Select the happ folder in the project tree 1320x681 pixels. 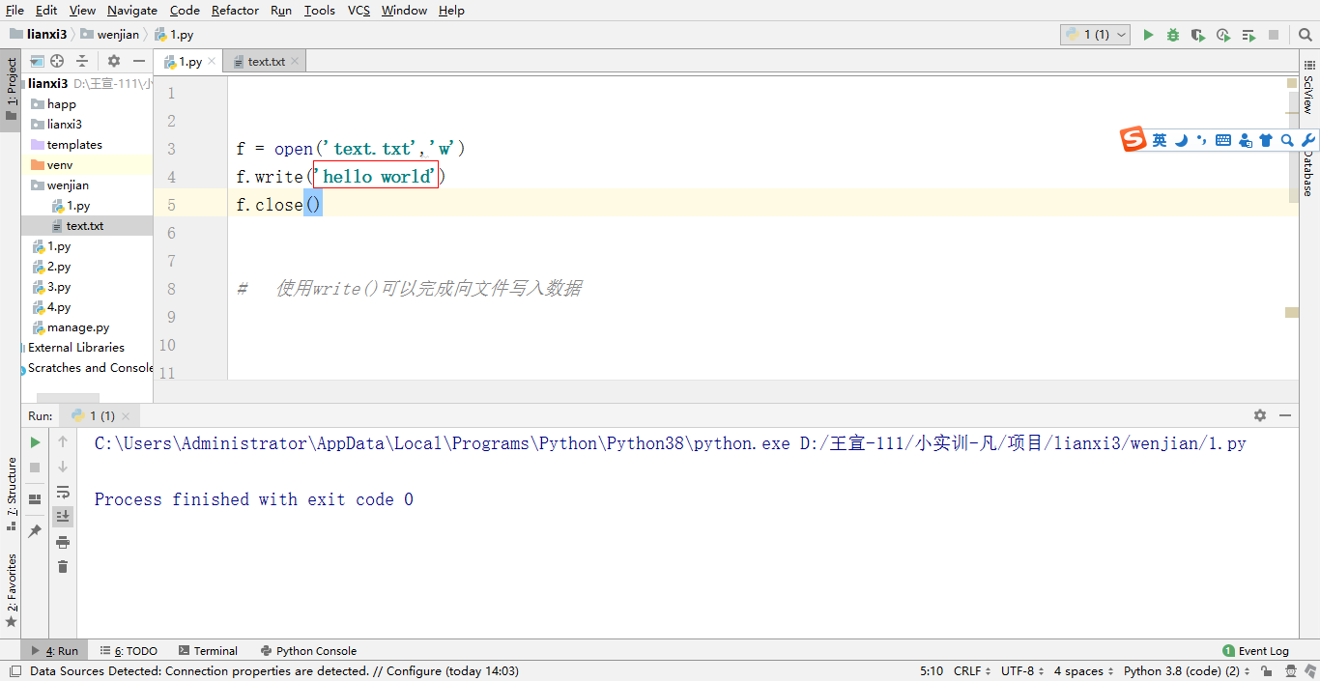[62, 104]
